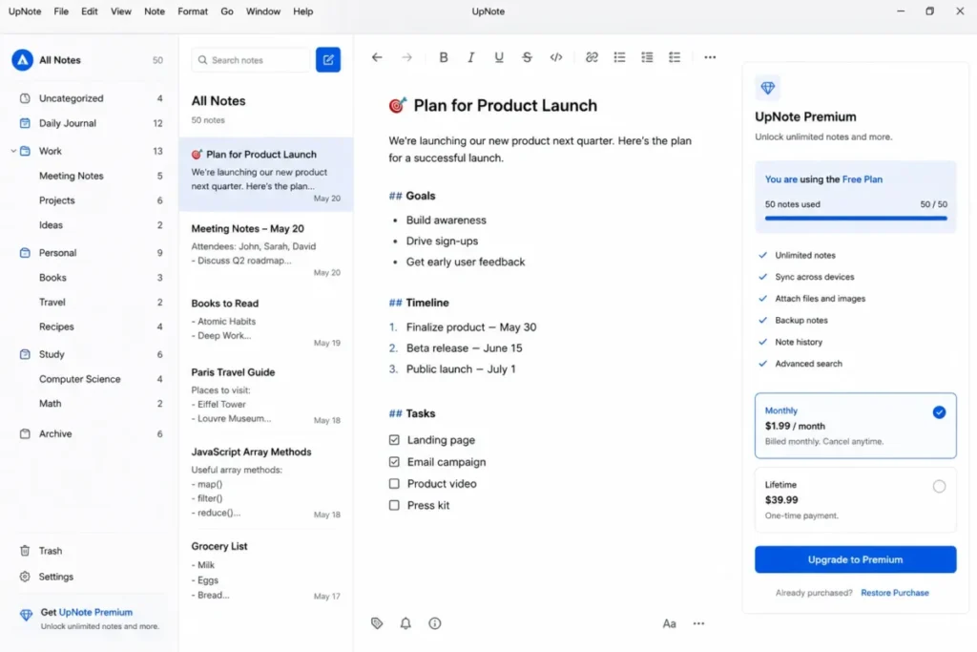Toggle underline formatting

pos(498,57)
